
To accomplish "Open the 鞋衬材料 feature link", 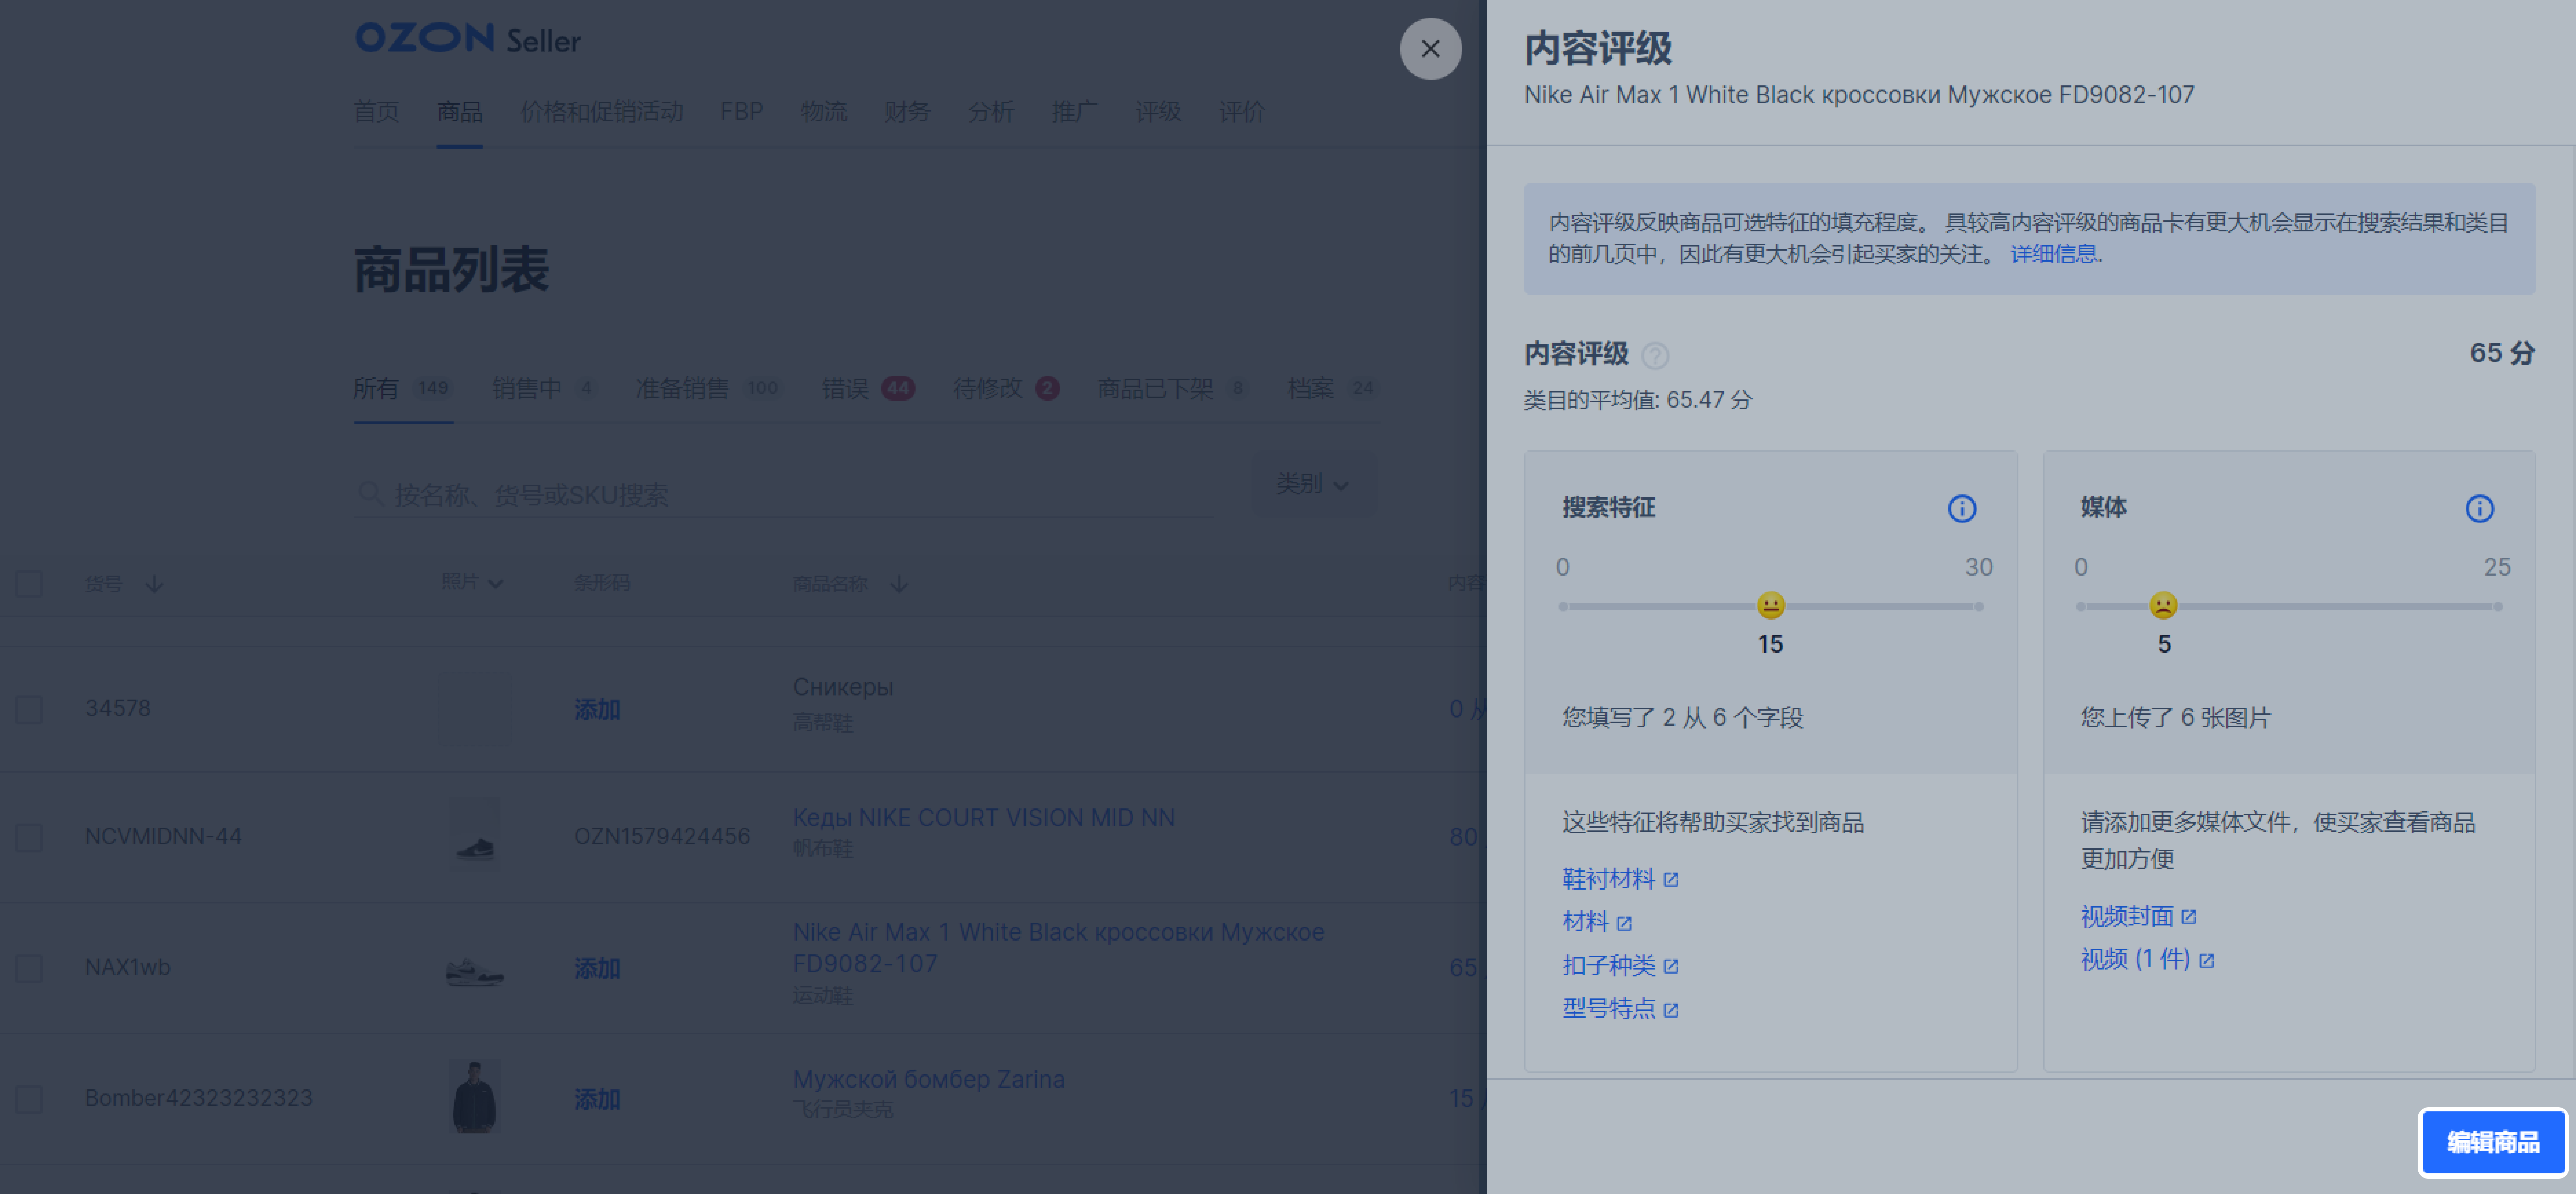I will point(1620,879).
